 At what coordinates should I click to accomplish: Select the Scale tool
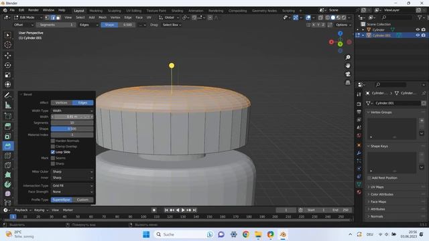point(7,75)
